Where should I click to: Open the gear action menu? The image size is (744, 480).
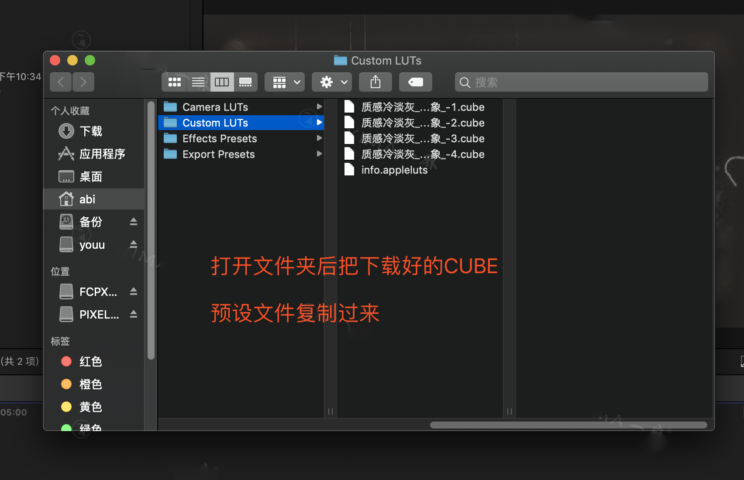click(x=332, y=82)
